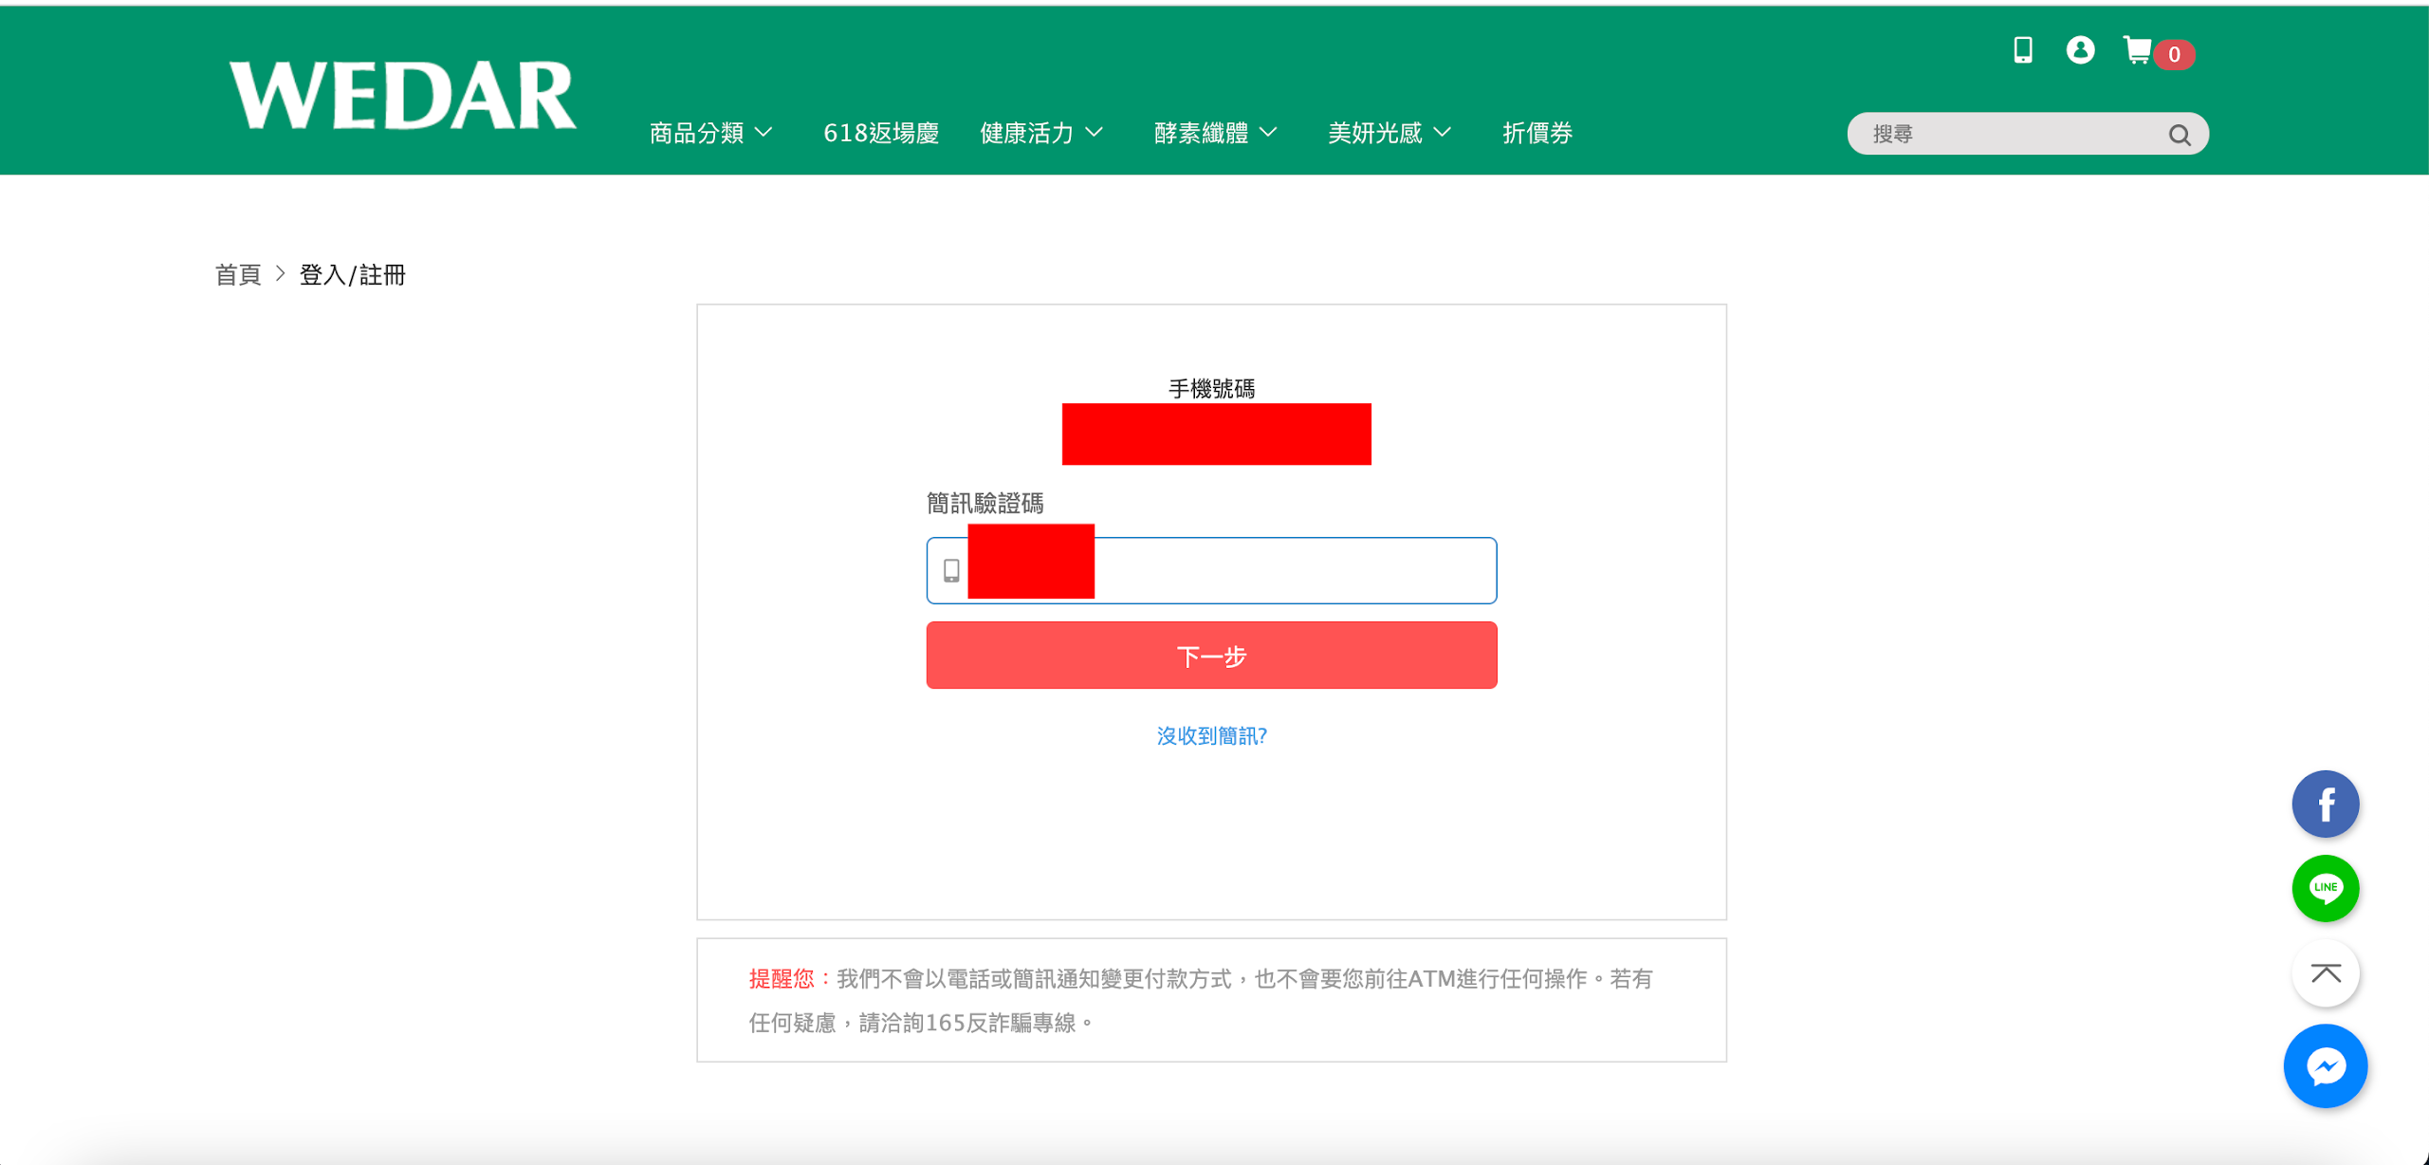The width and height of the screenshot is (2429, 1165).
Task: Open the 618返場慶 menu item
Action: [880, 133]
